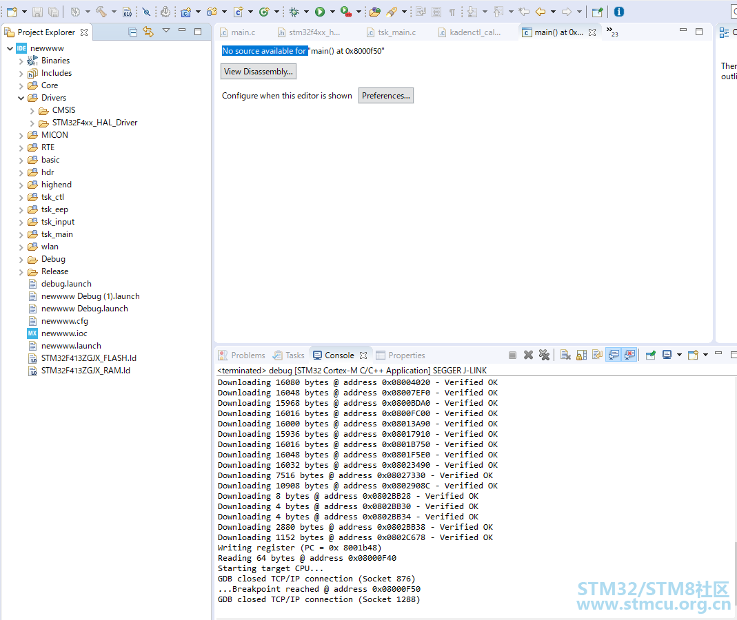
Task: Click the Open Element folder icon
Action: [x=374, y=12]
